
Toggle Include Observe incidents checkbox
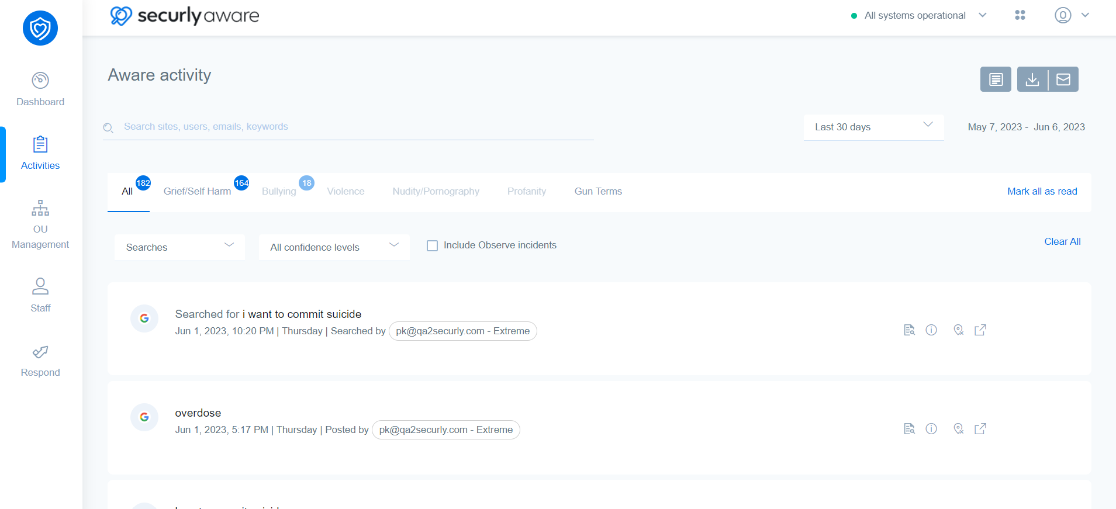pos(432,245)
